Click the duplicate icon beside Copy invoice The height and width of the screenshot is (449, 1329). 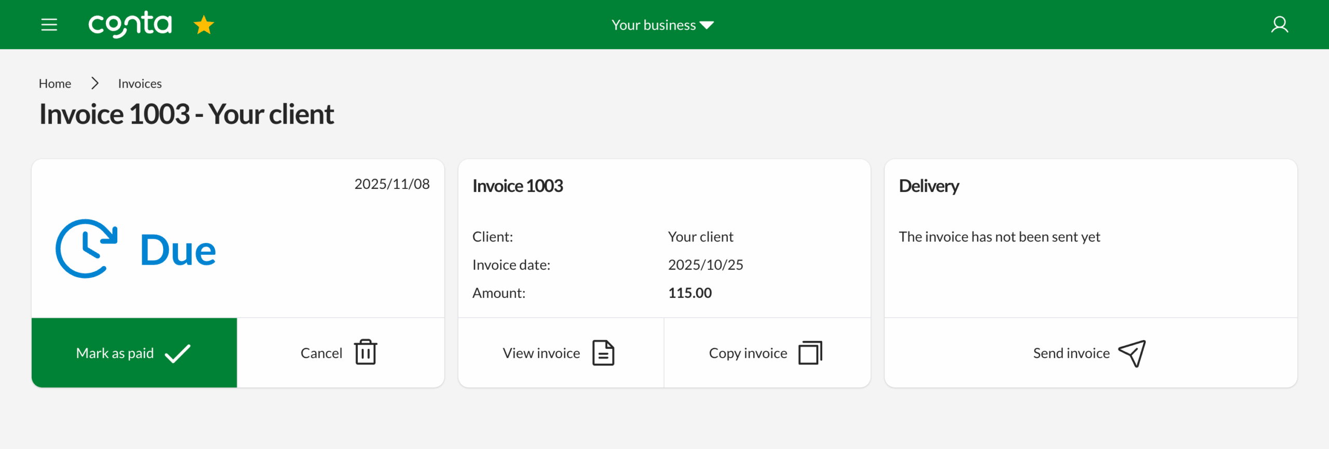[x=810, y=353]
